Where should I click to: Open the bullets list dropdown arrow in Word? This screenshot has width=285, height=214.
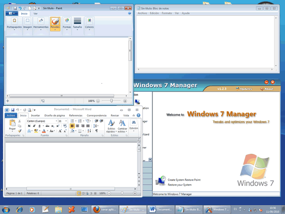[x=76, y=121]
